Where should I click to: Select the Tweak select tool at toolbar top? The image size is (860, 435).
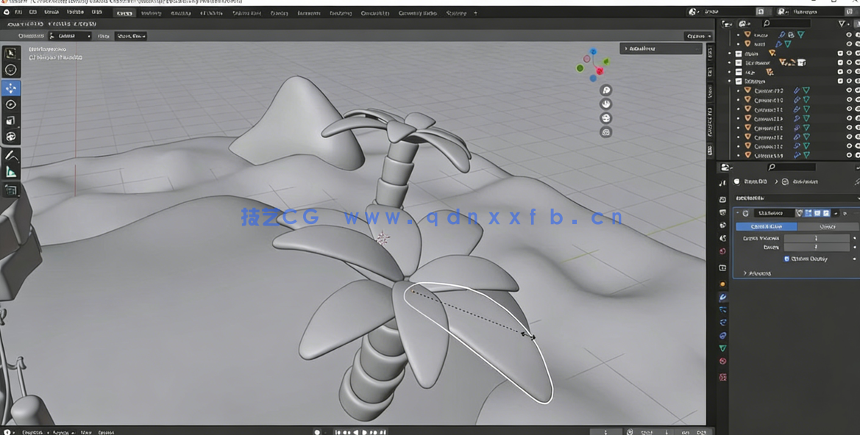tap(11, 53)
